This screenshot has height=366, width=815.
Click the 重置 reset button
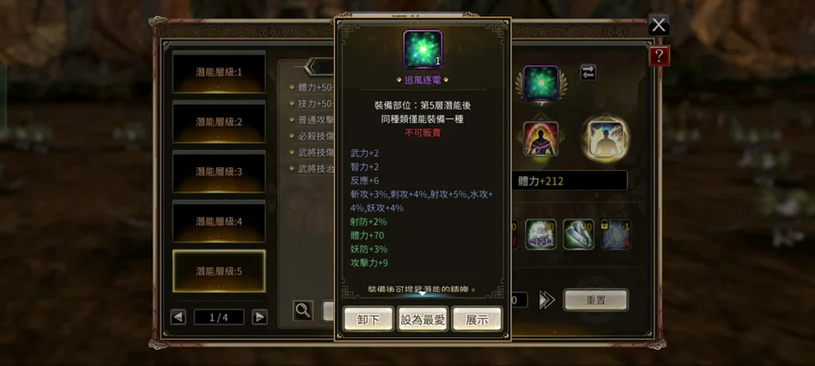(596, 300)
